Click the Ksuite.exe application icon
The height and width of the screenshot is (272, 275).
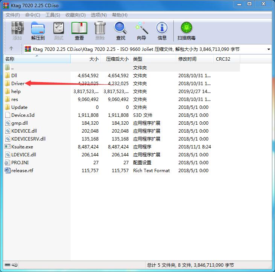(x=8, y=147)
